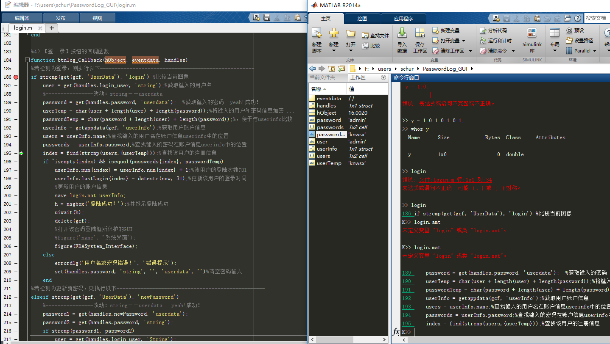Close the login.m tab
The image size is (610, 344).
[x=39, y=28]
